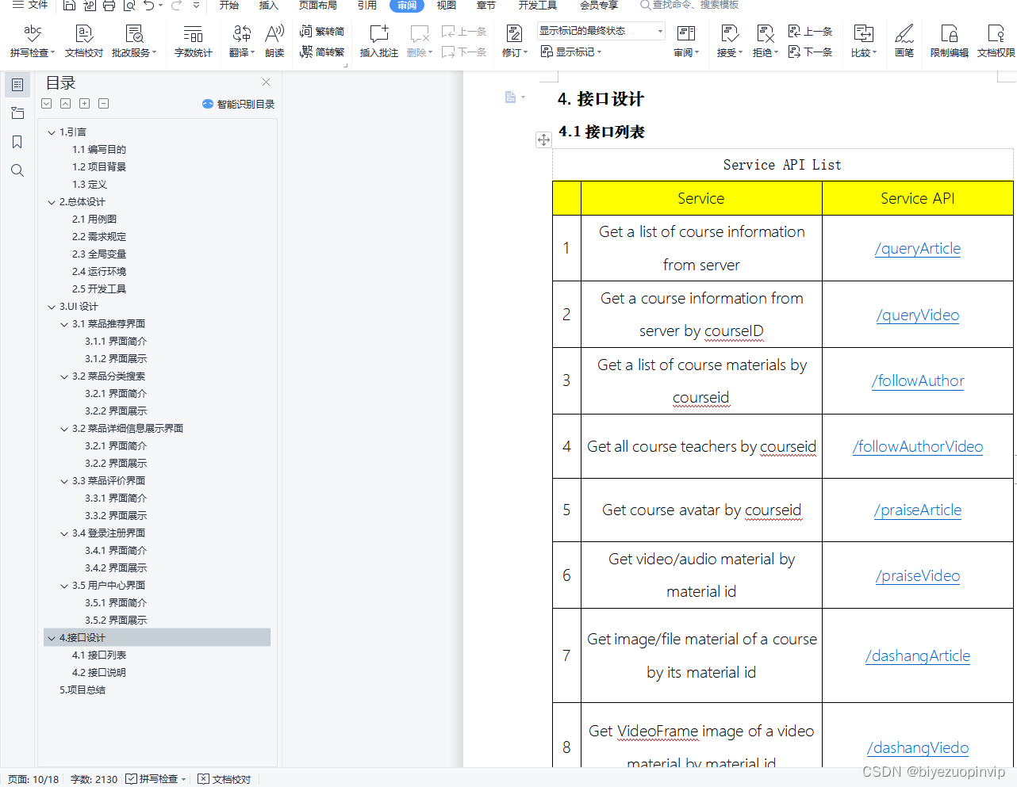Reject the revision with 拒绝
The image size is (1017, 787).
point(765,41)
